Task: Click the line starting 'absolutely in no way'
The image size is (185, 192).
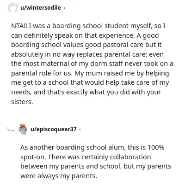Action: tap(87, 54)
